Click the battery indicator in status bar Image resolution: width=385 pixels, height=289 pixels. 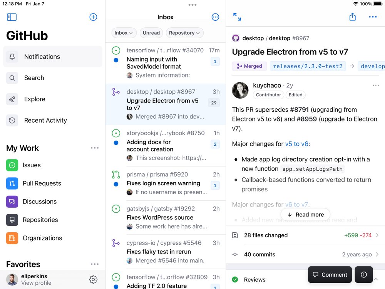(x=378, y=4)
